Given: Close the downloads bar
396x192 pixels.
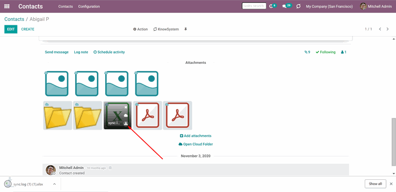Looking at the screenshot, I should point(391,184).
